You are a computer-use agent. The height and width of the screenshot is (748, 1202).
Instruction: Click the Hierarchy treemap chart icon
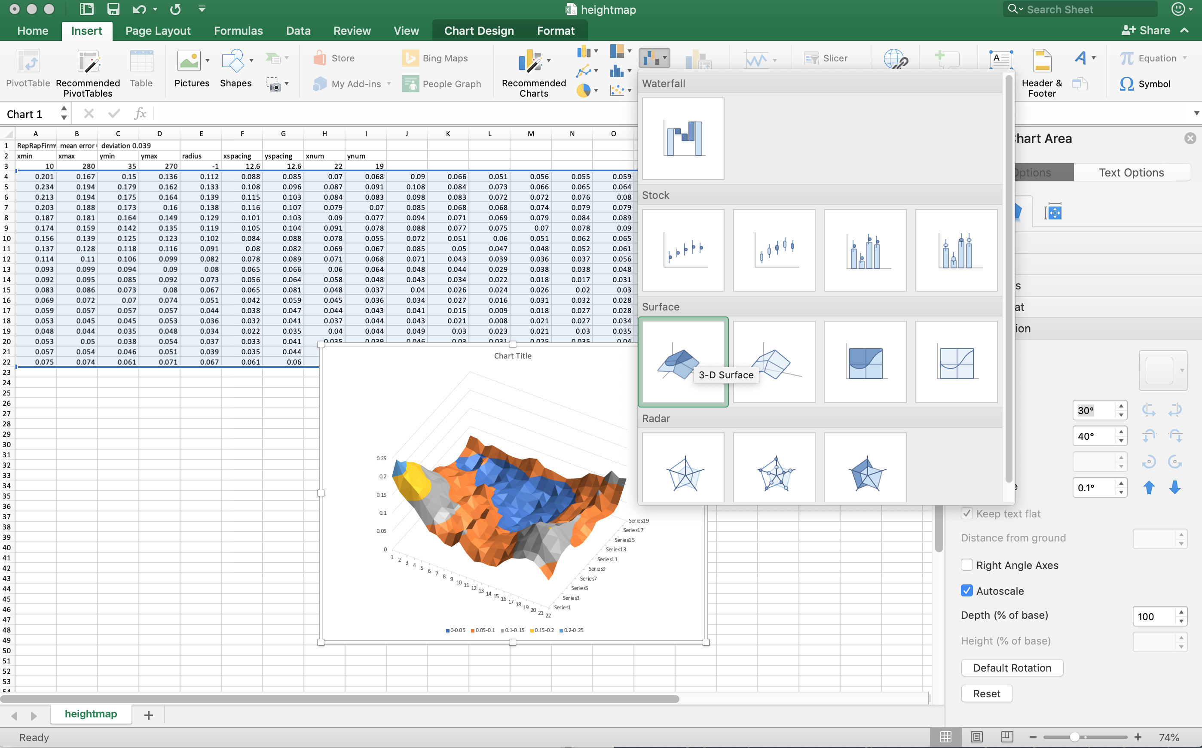616,51
